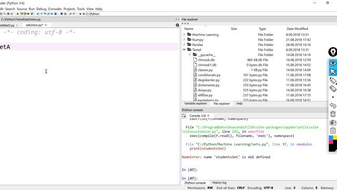337x190 pixels.
Task: Clear the drawings with Epic Pen trash icon
Action: [x=333, y=114]
